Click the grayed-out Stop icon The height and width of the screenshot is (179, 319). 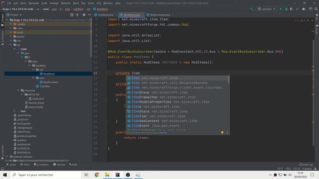297,9
